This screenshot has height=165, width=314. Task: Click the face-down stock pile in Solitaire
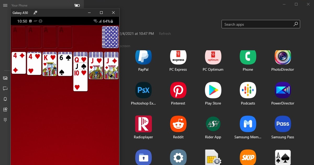[x=110, y=37]
